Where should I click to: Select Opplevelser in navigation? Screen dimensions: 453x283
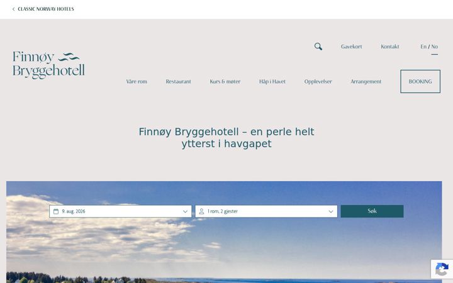318,81
